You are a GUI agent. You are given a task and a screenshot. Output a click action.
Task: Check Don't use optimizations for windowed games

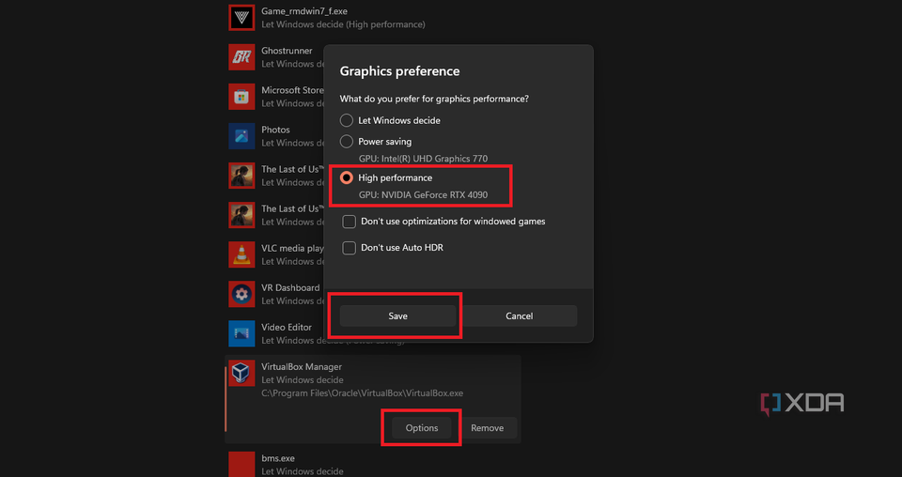click(350, 222)
